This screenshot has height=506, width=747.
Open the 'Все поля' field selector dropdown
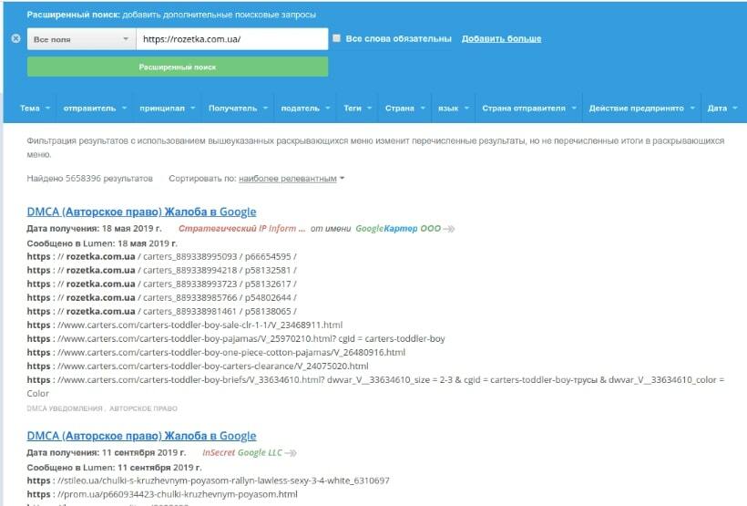(81, 39)
